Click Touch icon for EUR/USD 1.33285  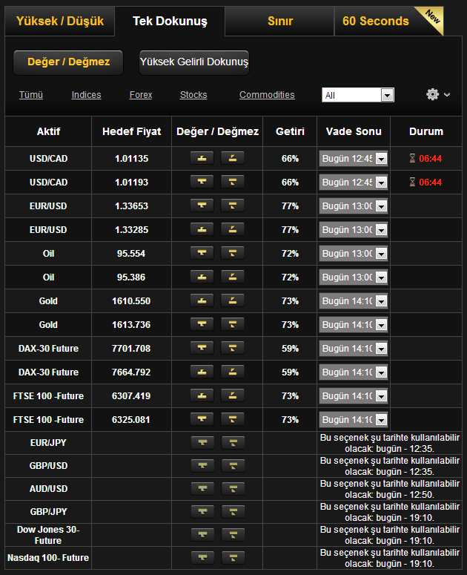(x=202, y=229)
